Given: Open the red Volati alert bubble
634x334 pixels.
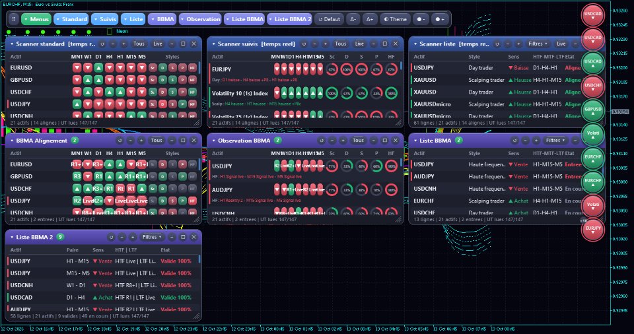Looking at the screenshot, I should point(593,205).
